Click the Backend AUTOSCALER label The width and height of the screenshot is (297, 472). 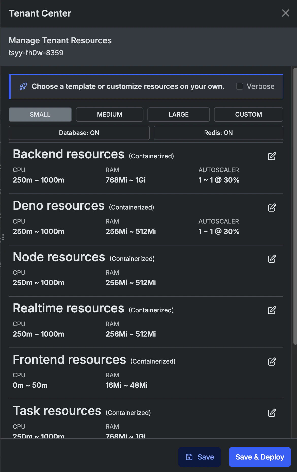pyautogui.click(x=219, y=170)
